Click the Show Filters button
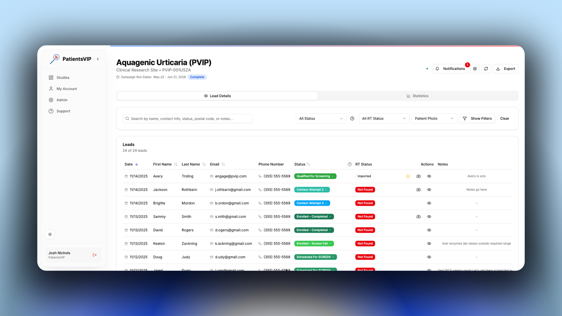This screenshot has height=316, width=562. 477,119
